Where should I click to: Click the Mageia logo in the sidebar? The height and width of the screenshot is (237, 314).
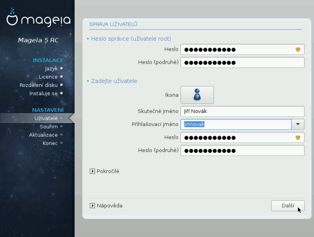click(38, 17)
